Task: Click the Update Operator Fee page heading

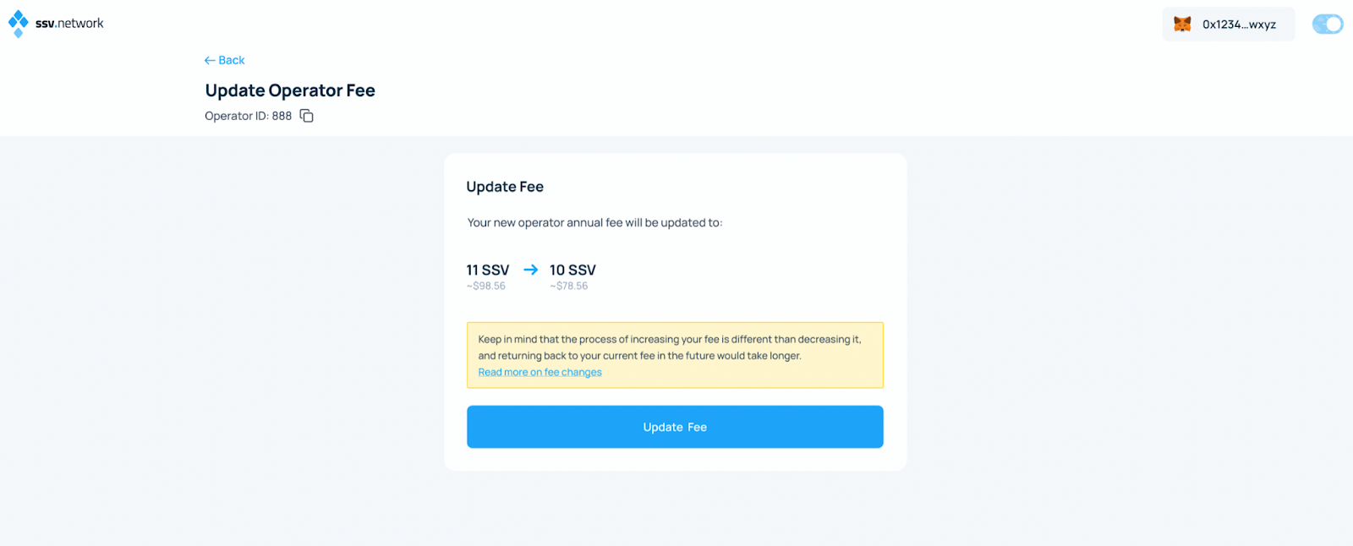Action: point(290,90)
